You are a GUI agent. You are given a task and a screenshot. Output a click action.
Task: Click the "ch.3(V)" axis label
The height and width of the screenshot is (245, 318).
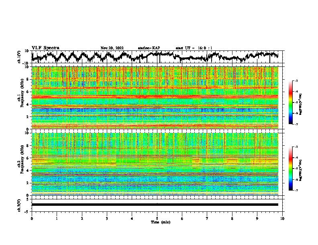(19, 205)
